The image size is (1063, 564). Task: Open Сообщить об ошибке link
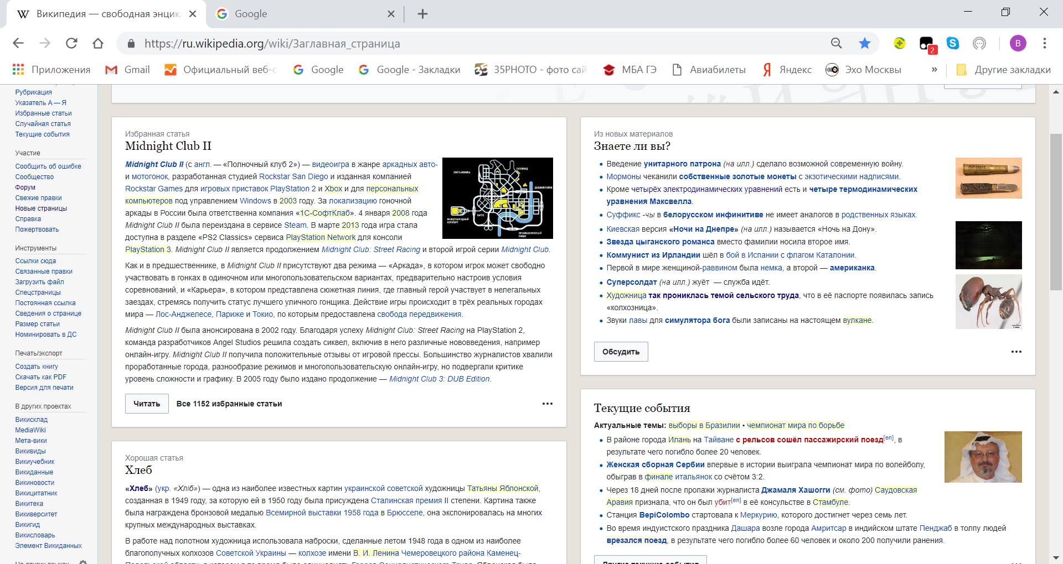pos(48,166)
